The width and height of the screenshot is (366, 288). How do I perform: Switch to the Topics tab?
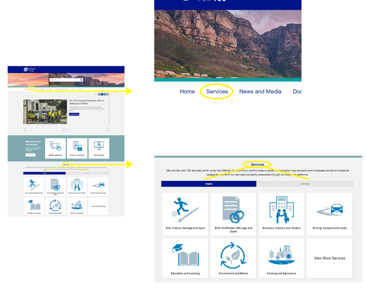[208, 184]
